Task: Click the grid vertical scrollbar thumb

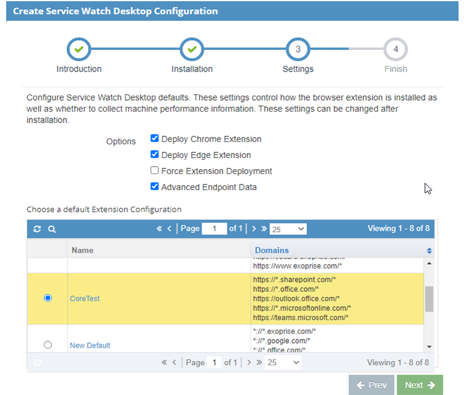Action: coord(429,299)
